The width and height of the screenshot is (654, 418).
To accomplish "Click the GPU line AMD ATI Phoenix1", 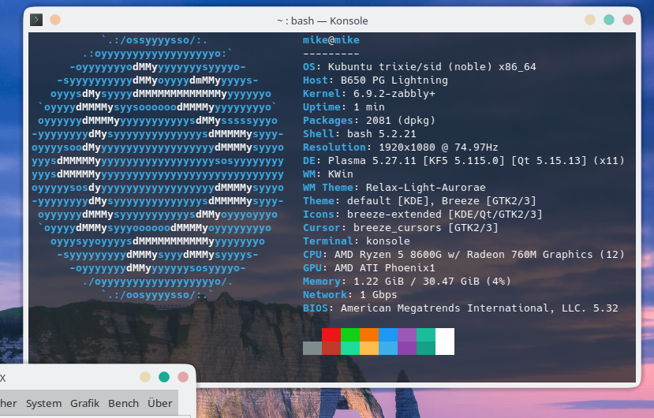I will 369,267.
